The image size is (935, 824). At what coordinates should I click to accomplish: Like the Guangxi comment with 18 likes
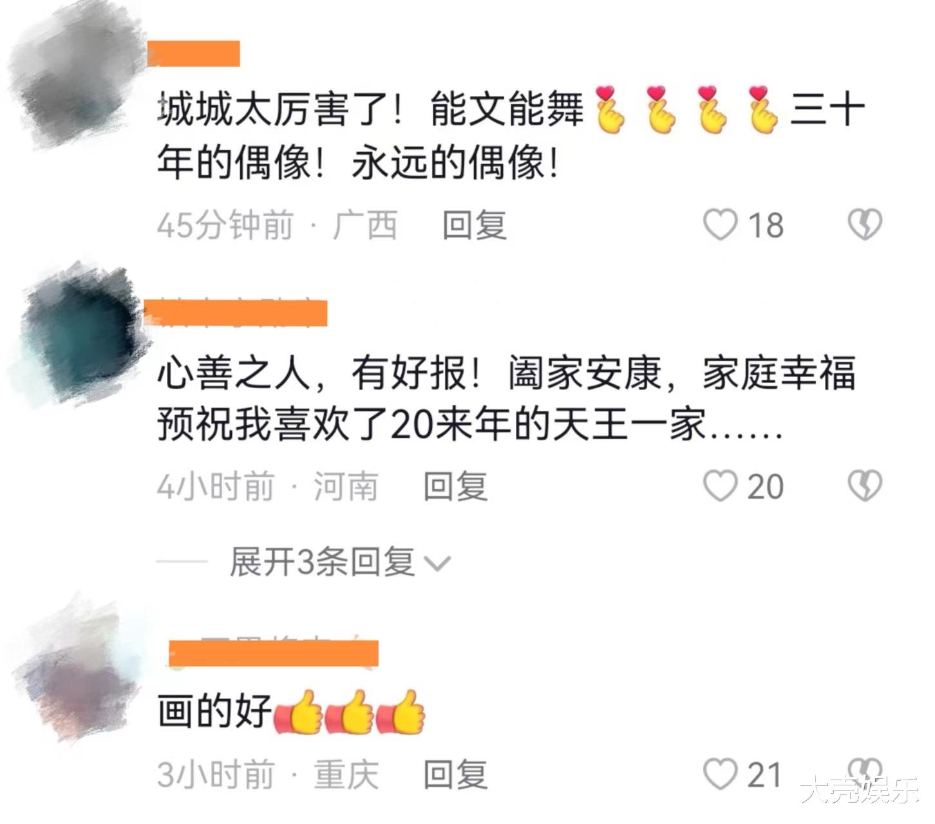tap(720, 225)
